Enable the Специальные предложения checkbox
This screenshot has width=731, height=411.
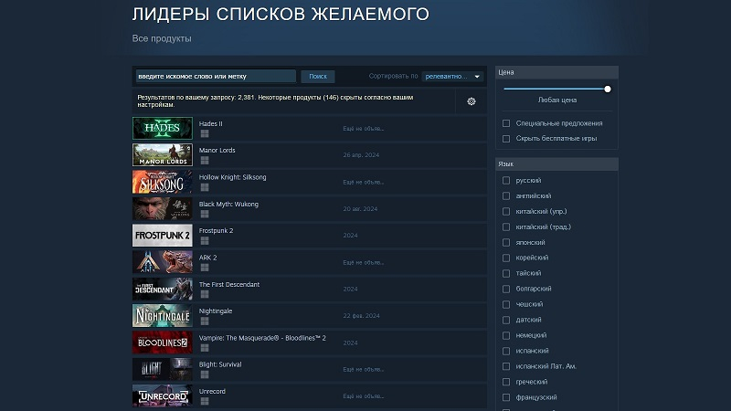[506, 123]
